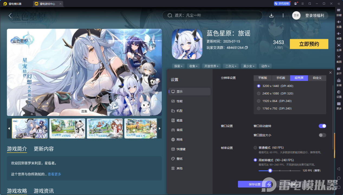Open 机型 settings category

click(189, 111)
